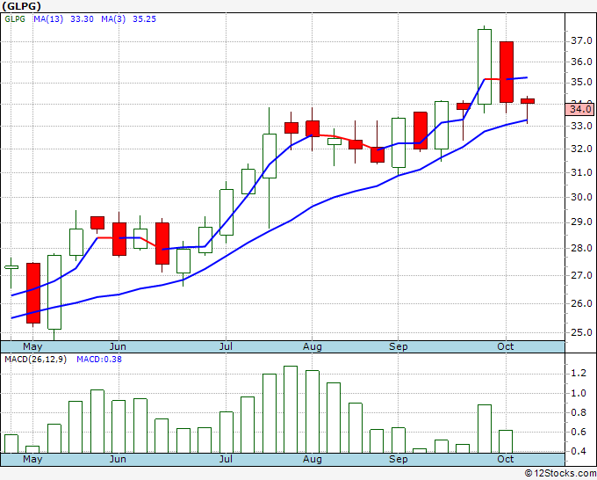Click the MA(13) legend label
597x480 pixels.
click(x=48, y=19)
